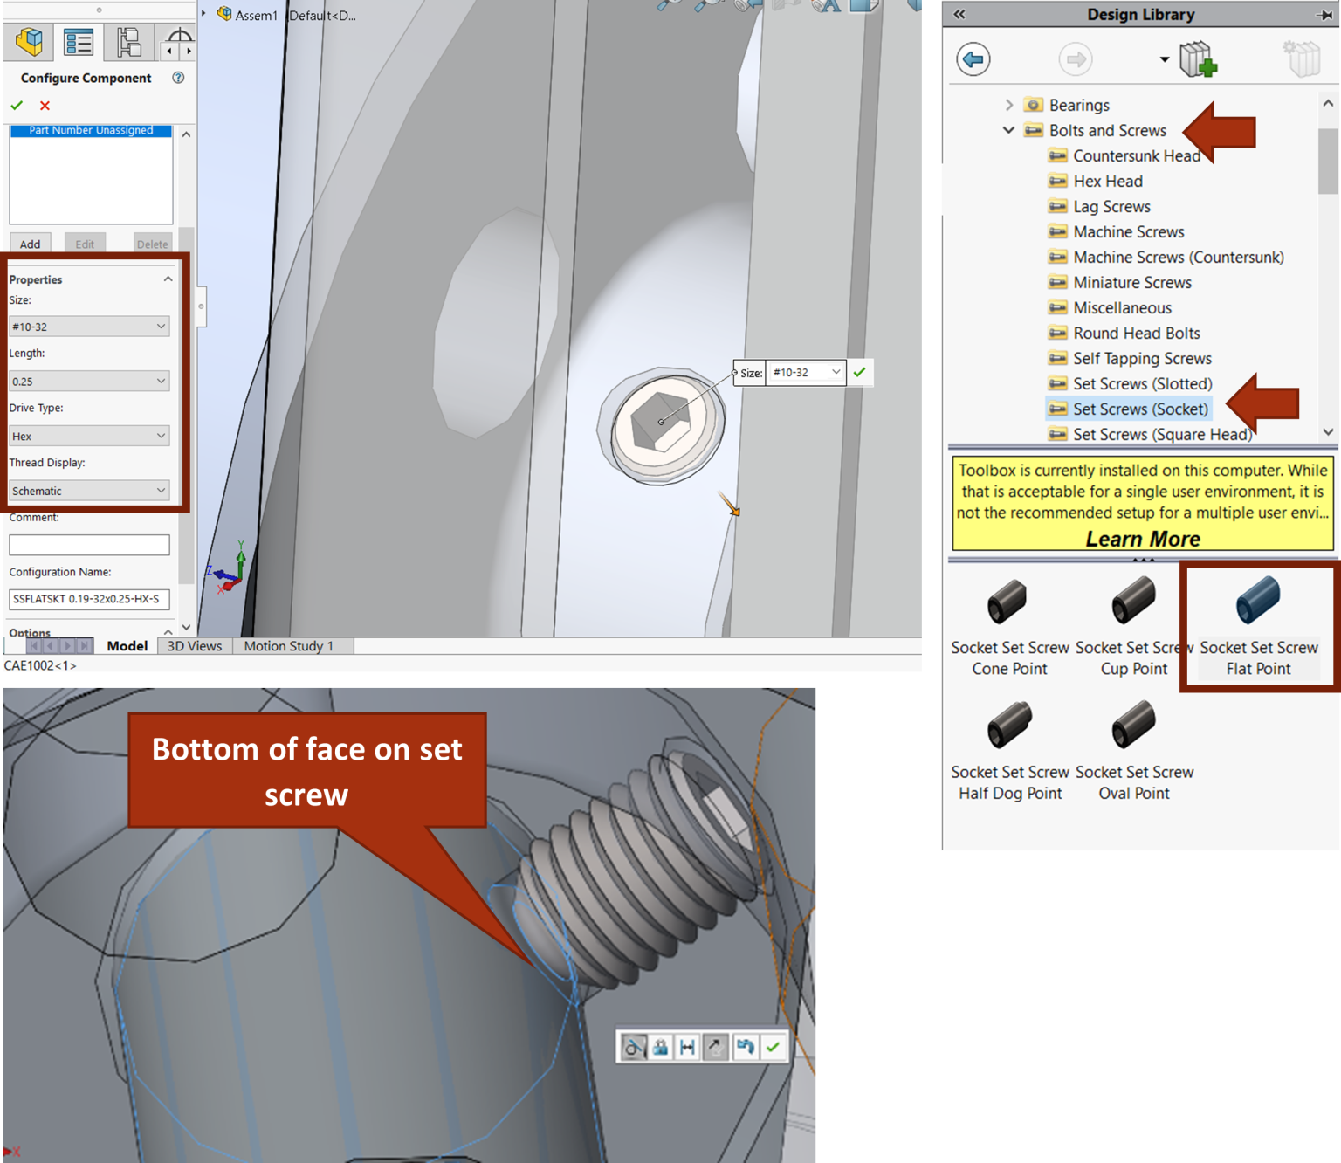This screenshot has height=1163, width=1341.
Task: Click the back arrow in Design Library
Action: point(973,59)
